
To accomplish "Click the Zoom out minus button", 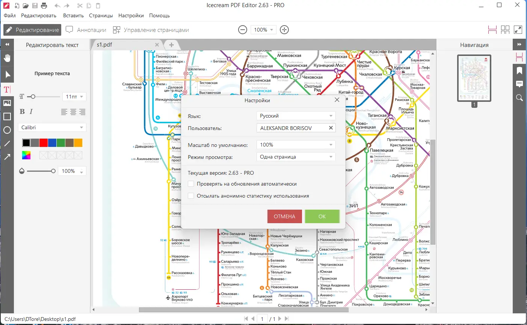I will coord(243,30).
